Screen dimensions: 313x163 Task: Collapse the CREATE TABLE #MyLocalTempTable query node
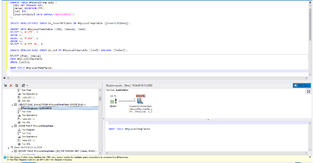(12, 151)
